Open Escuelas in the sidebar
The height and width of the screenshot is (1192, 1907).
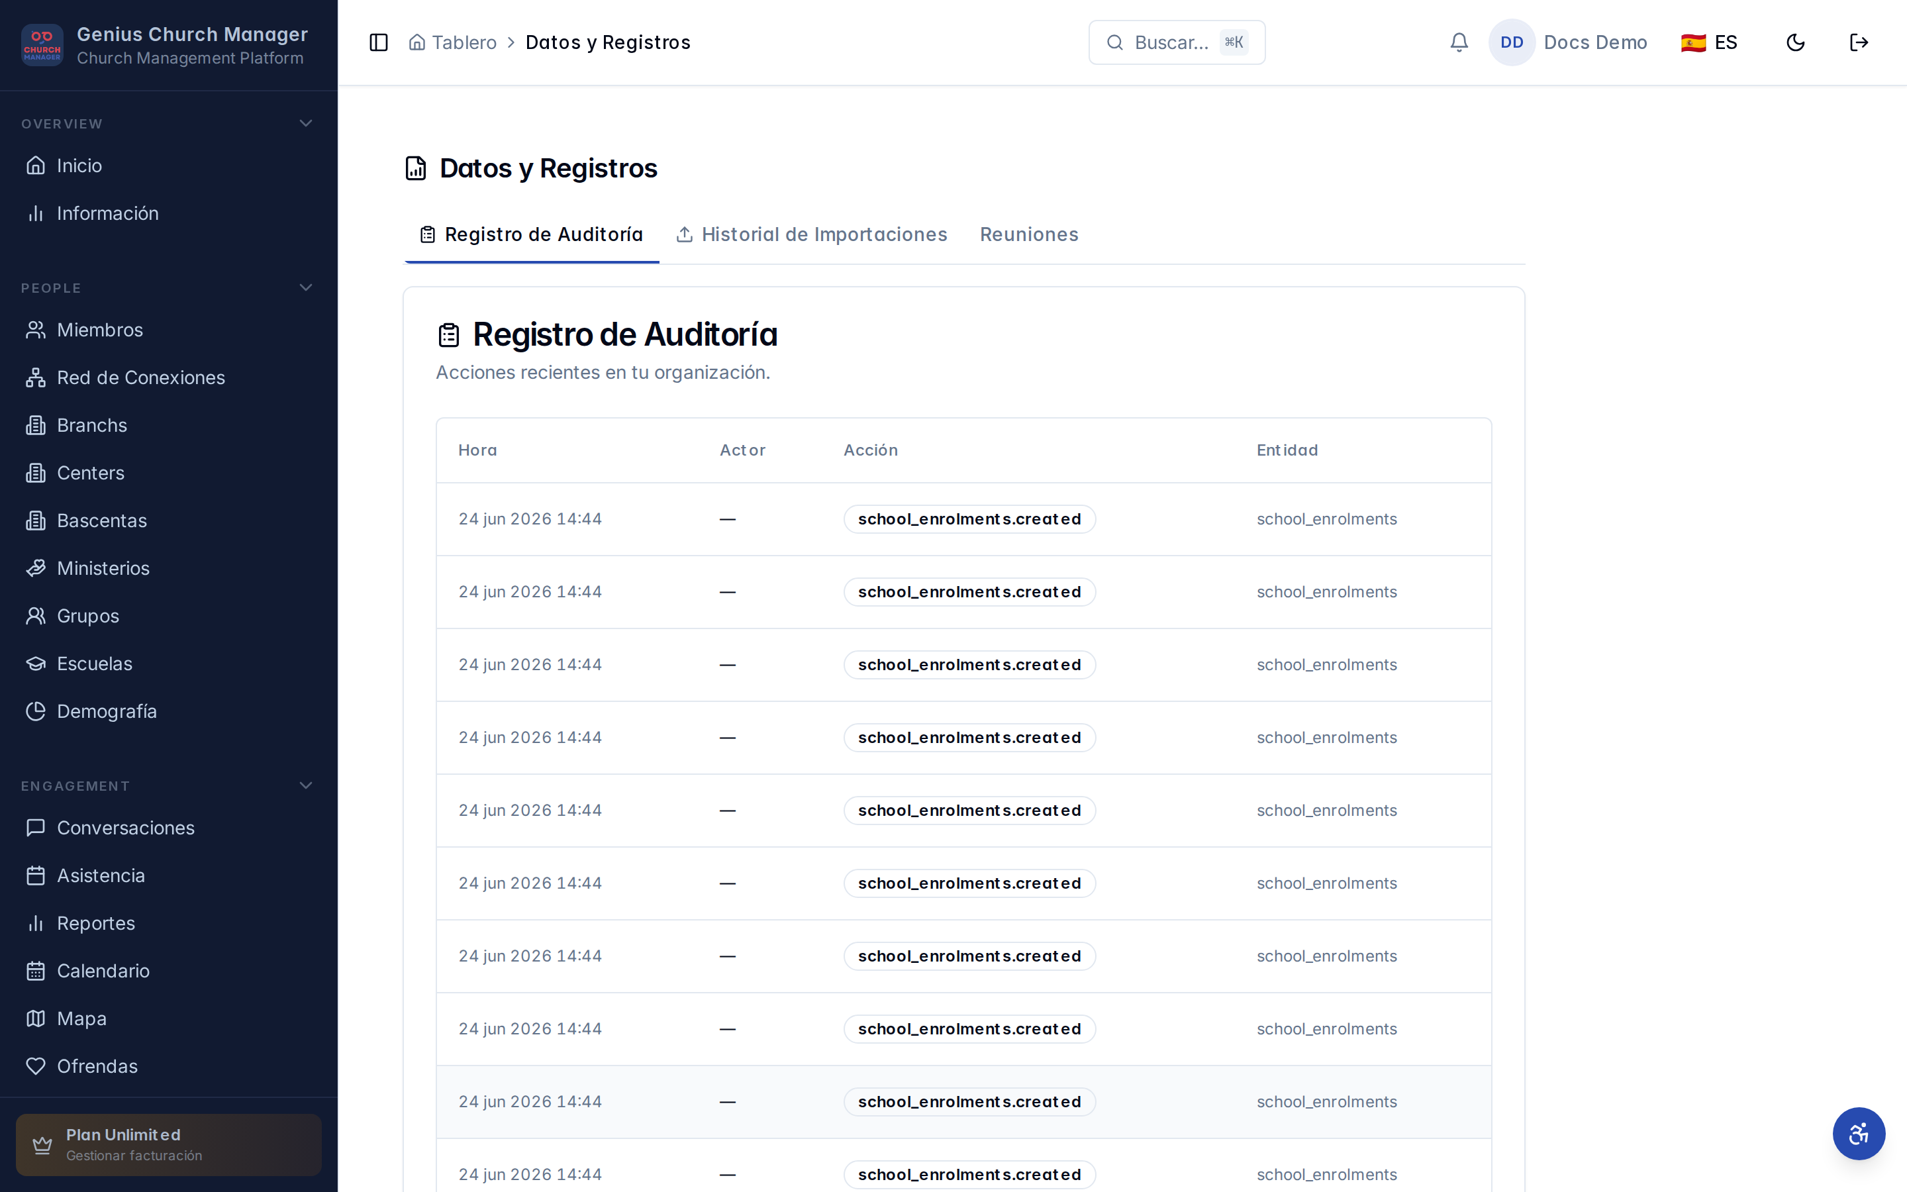coord(169,664)
